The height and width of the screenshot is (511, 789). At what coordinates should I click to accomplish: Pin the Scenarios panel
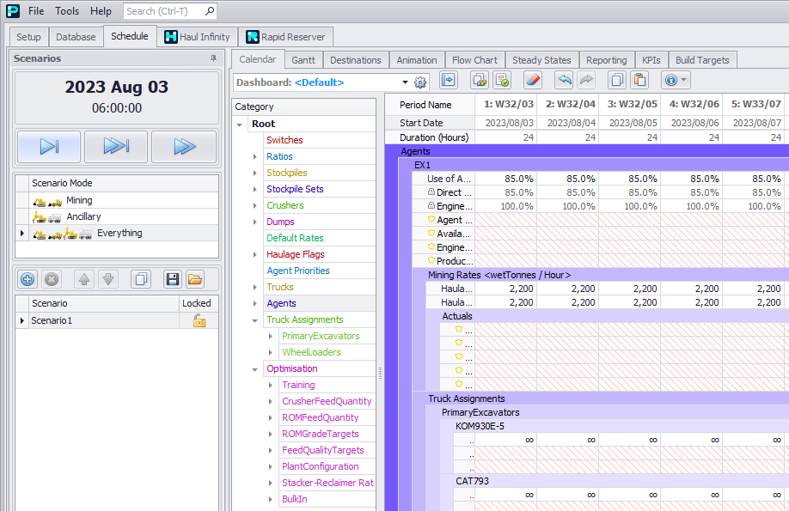click(x=213, y=58)
